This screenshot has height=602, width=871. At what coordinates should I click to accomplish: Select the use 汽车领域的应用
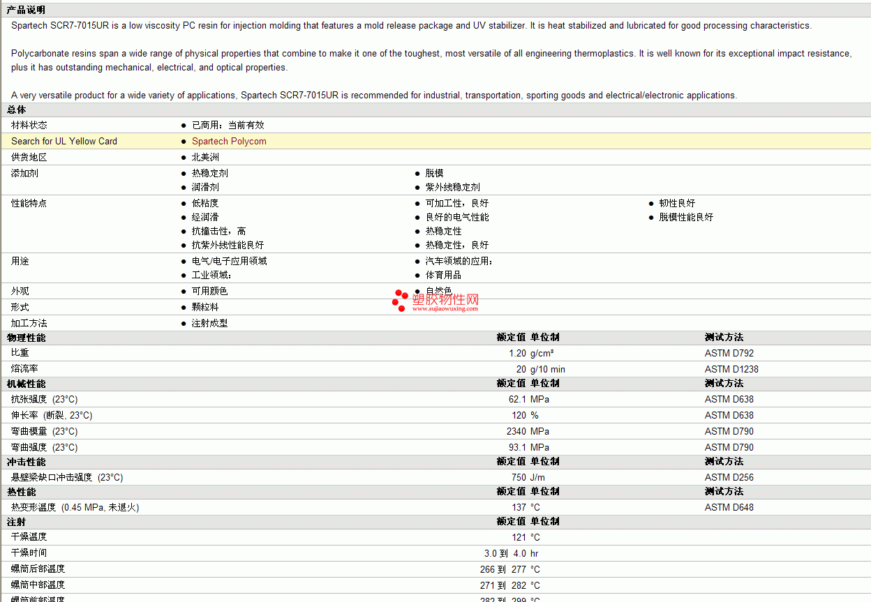[458, 261]
